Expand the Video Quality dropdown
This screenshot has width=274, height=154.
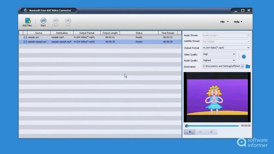tap(234, 54)
